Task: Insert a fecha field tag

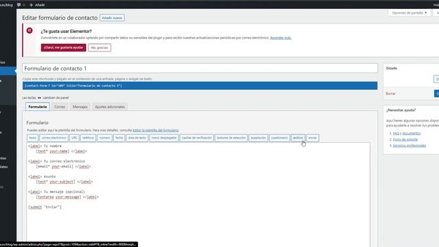Action: 119,138
